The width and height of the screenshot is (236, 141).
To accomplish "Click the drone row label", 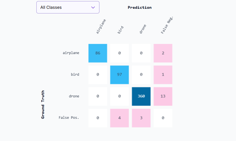I will (x=74, y=96).
